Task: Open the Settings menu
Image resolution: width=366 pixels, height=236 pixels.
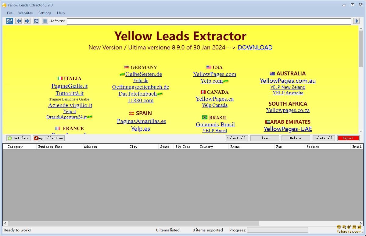Action: click(45, 13)
